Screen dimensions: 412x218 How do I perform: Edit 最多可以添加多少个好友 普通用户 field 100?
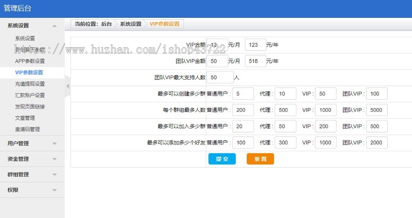(243, 142)
